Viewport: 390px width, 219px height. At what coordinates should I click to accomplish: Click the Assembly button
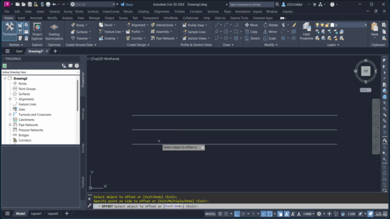(160, 32)
